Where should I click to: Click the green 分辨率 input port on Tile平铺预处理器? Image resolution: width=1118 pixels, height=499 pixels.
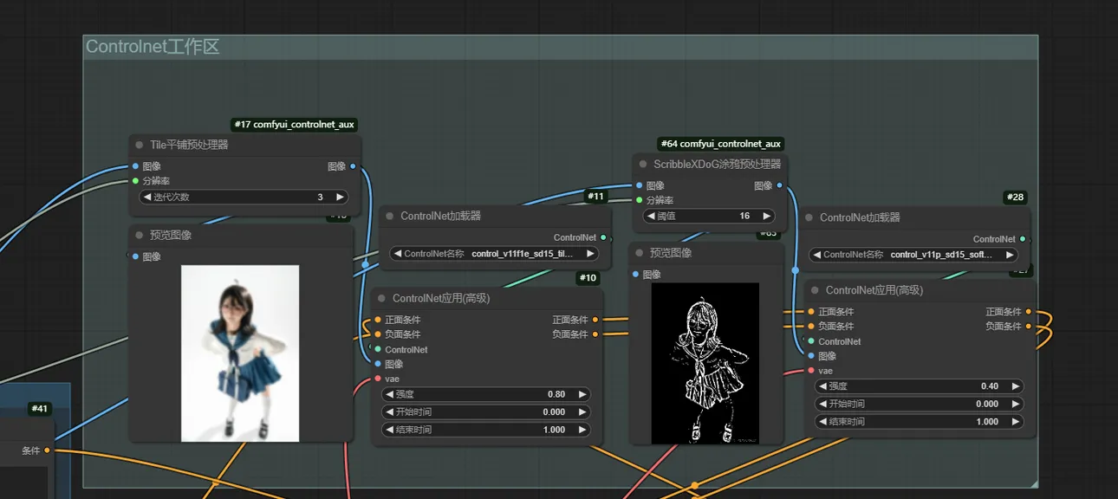click(135, 181)
